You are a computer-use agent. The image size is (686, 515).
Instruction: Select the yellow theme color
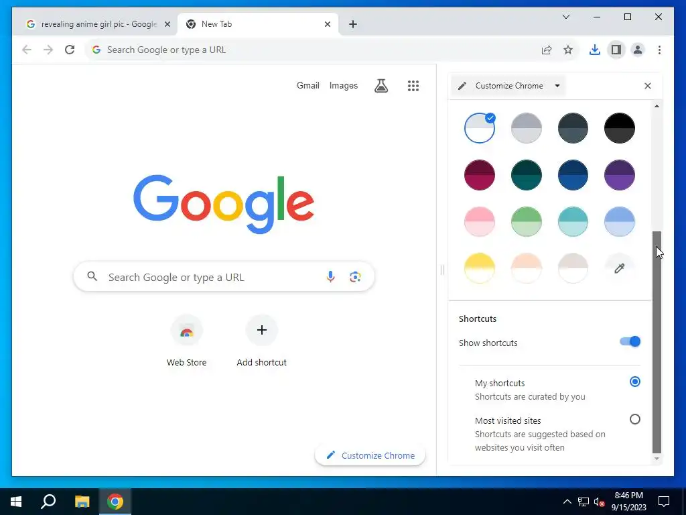pos(480,268)
